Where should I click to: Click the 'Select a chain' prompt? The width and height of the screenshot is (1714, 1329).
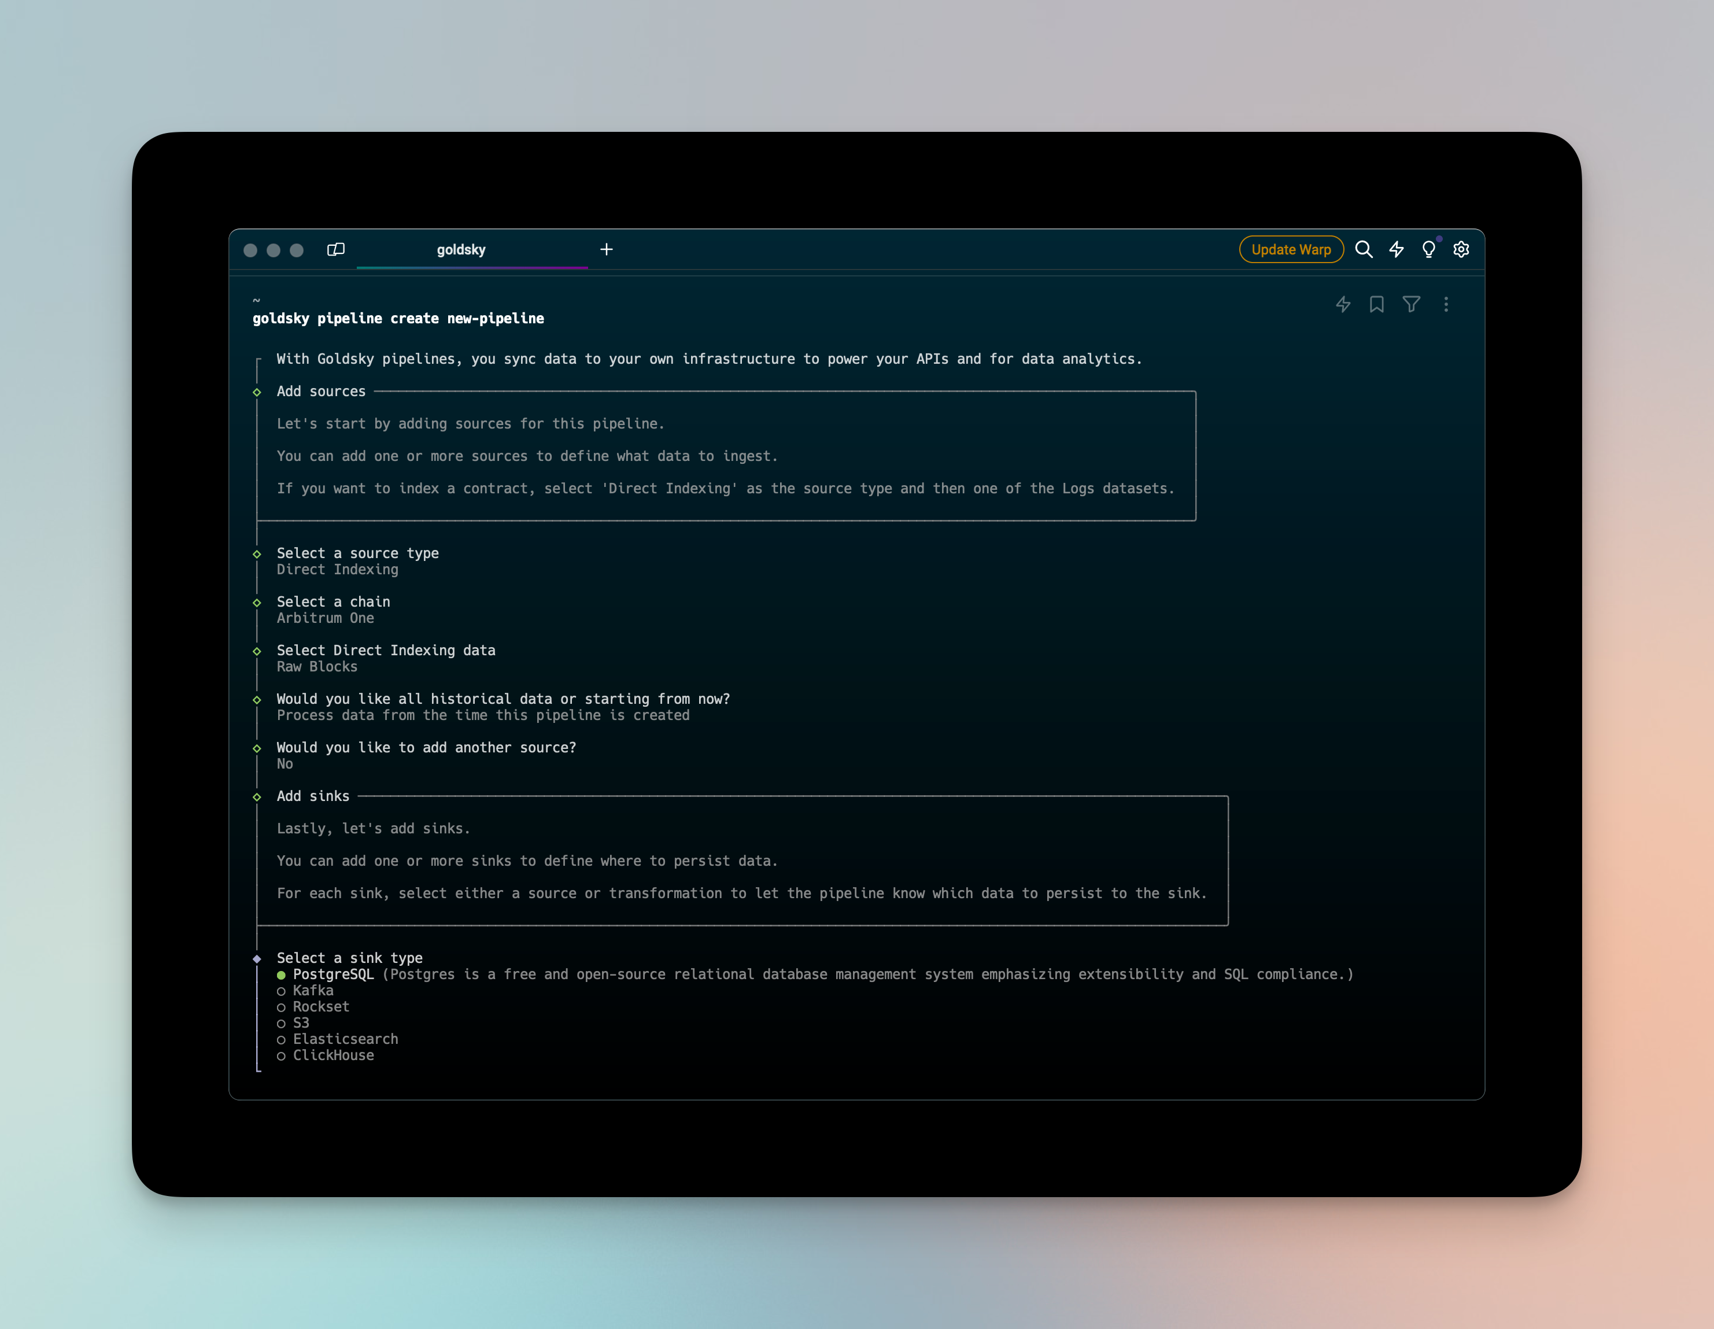334,602
